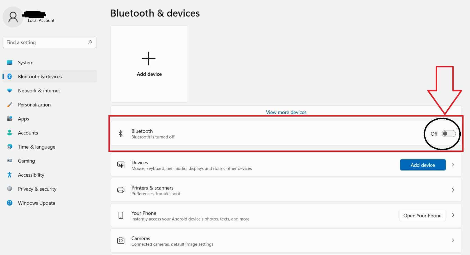Click the Cameras row camera icon

(121, 241)
